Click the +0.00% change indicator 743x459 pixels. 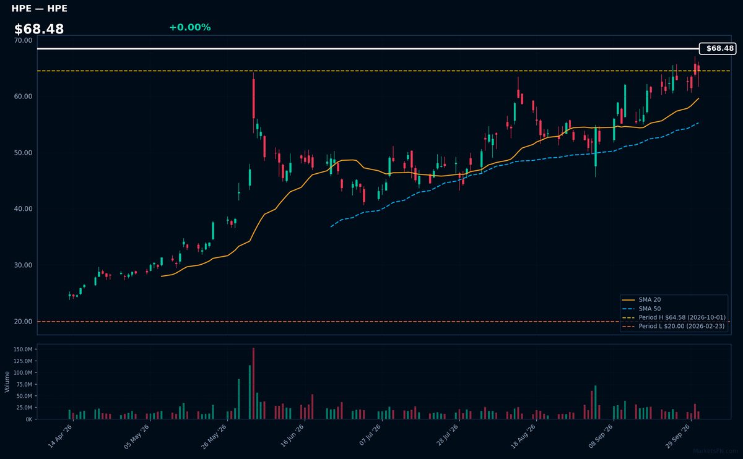tap(189, 27)
